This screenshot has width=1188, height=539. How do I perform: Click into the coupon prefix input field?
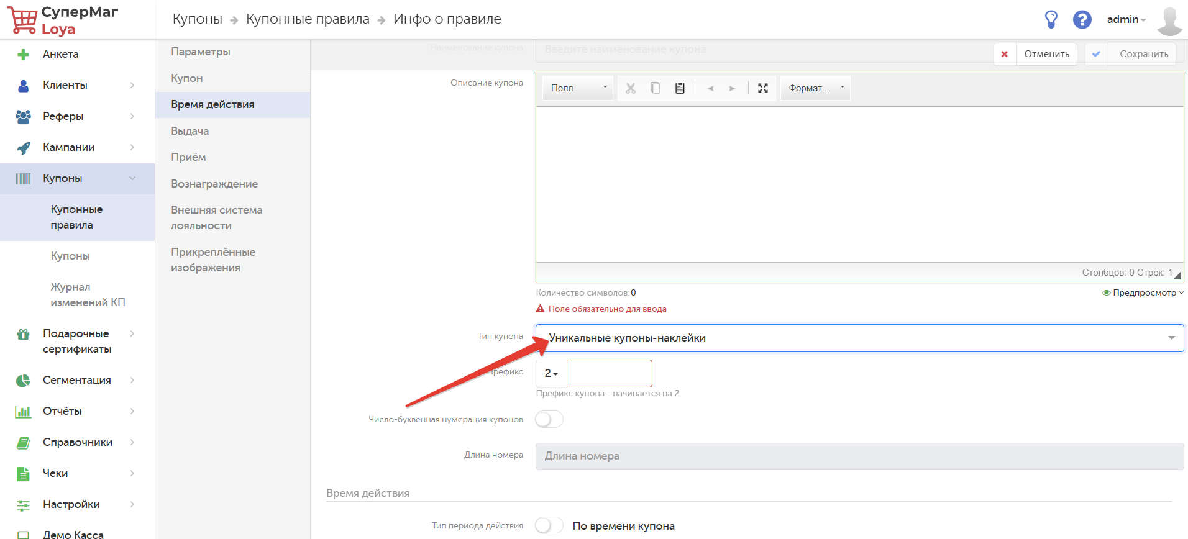coord(609,373)
